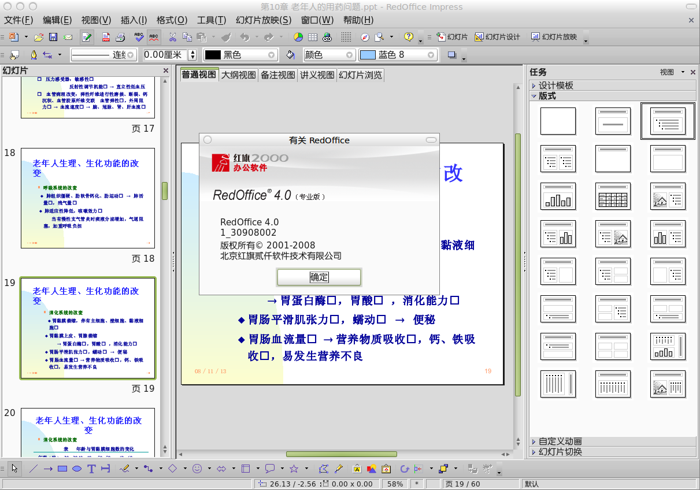Viewport: 700px width, 490px height.
Task: Export directly as PDF icon
Action: pos(106,37)
